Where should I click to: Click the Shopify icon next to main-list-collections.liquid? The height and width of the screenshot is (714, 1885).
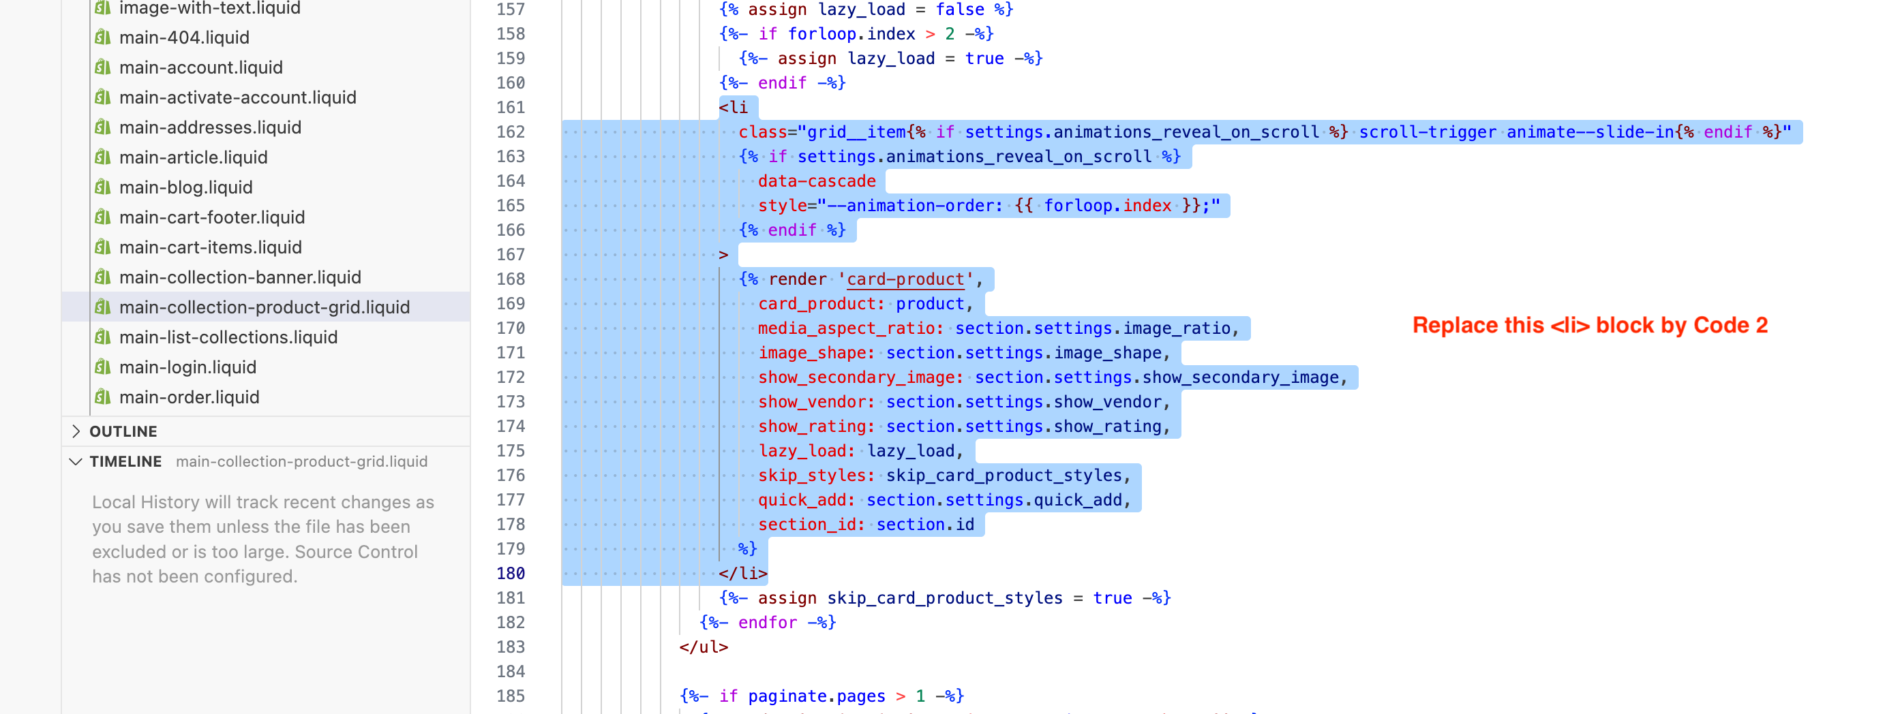click(103, 337)
